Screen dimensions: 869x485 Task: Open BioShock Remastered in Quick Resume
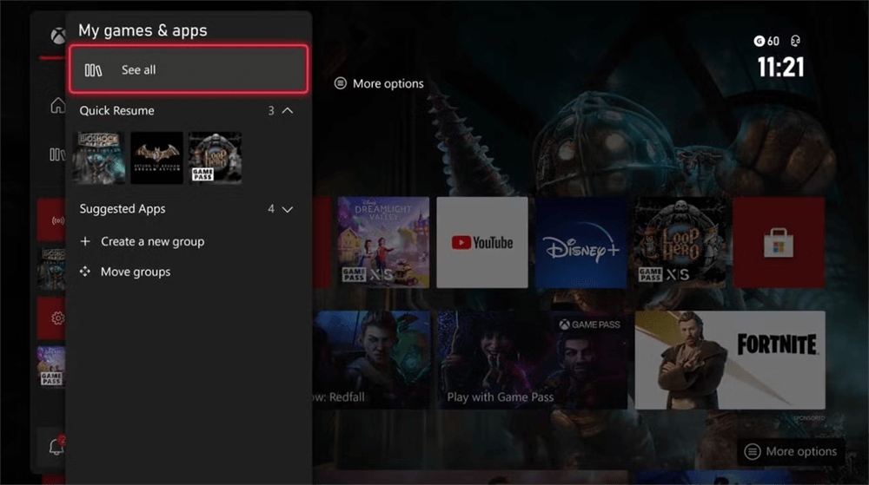point(99,158)
